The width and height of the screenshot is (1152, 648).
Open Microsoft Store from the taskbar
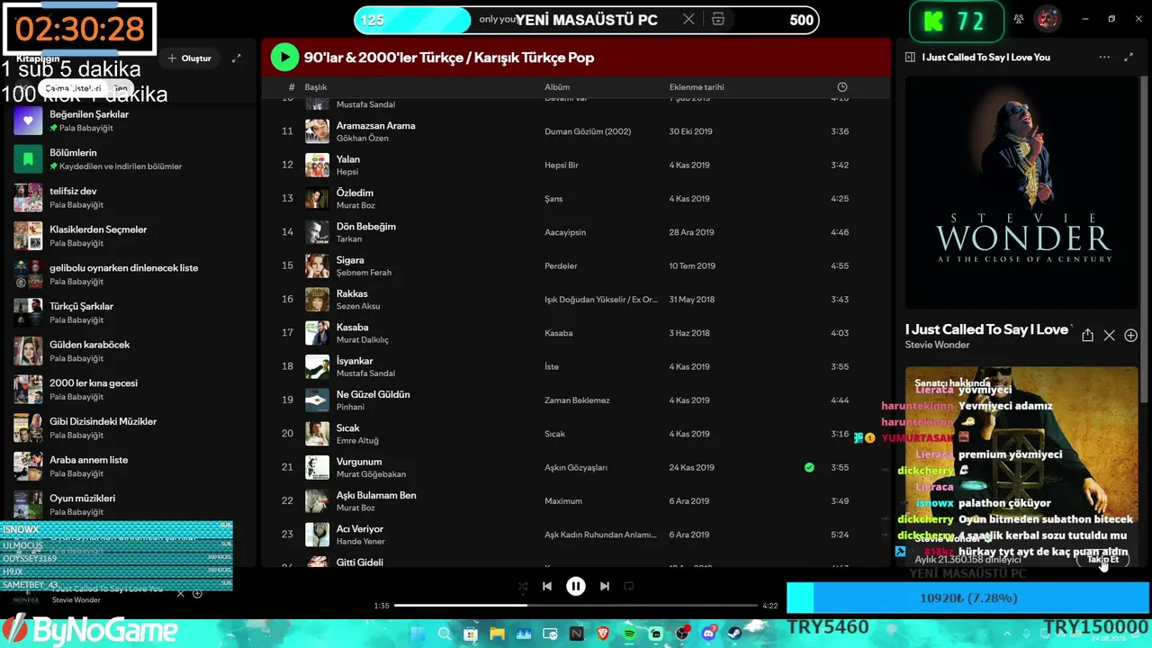click(x=471, y=634)
